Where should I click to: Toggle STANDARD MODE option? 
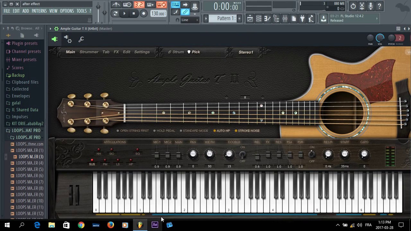click(194, 131)
